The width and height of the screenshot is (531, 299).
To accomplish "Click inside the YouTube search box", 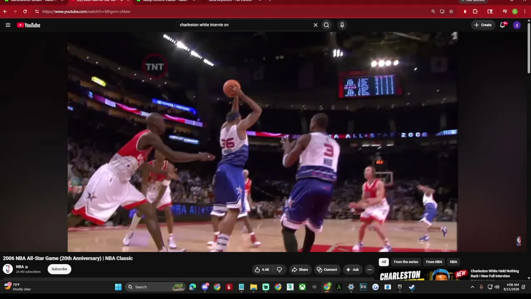I will tap(245, 25).
